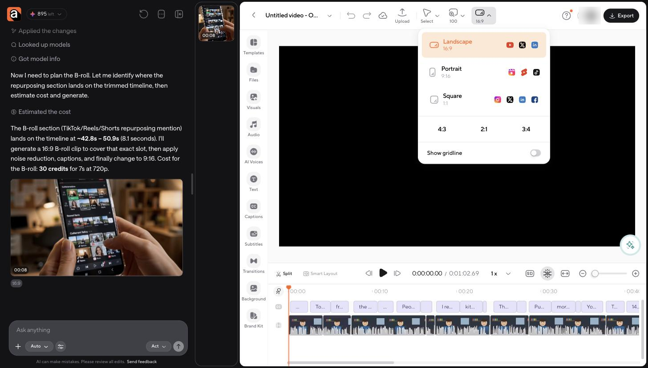Click the cloud save status icon
The width and height of the screenshot is (648, 368).
pos(383,16)
